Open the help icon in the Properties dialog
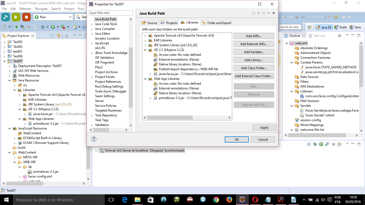Screen dimensions: 365x205 tap(94, 139)
